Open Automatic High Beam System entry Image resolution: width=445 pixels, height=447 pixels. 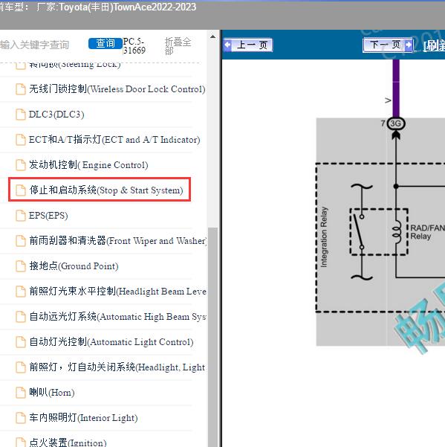click(x=118, y=317)
